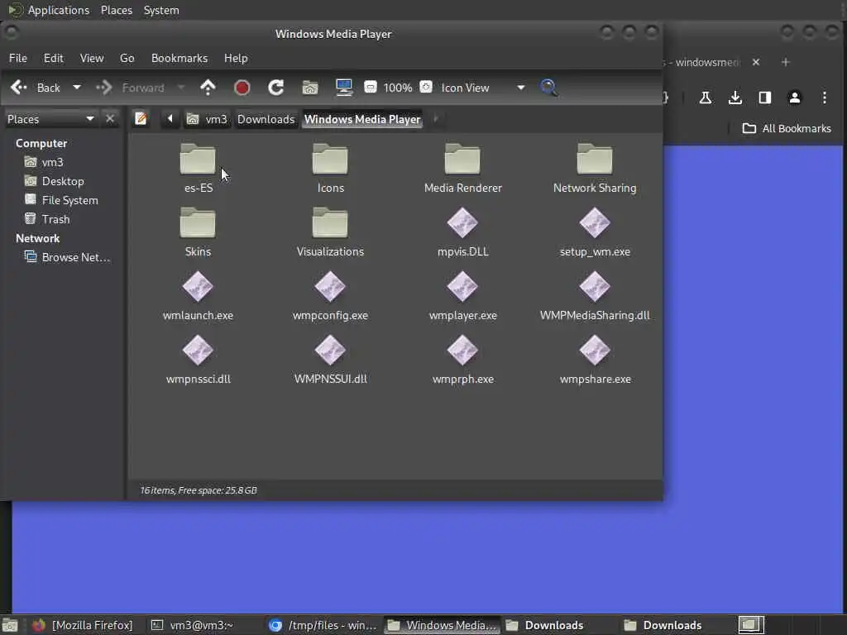The height and width of the screenshot is (635, 847).
Task: Select Desktop in Places sidebar
Action: tap(54, 181)
